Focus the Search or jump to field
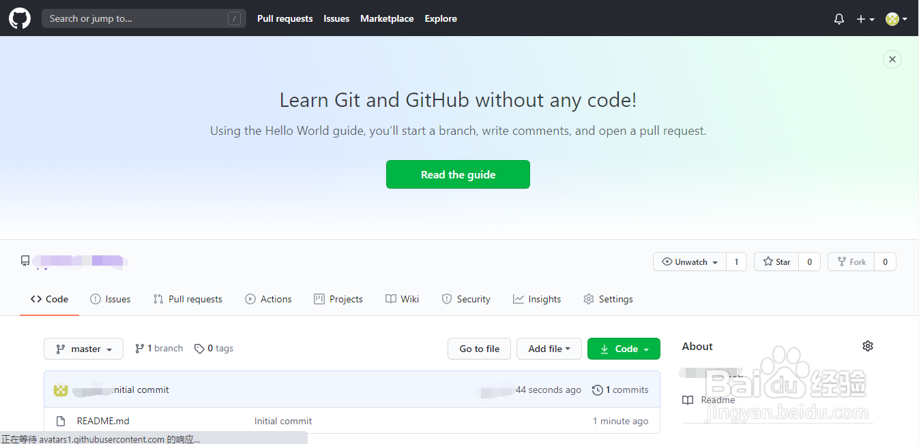The width and height of the screenshot is (919, 444). [144, 18]
